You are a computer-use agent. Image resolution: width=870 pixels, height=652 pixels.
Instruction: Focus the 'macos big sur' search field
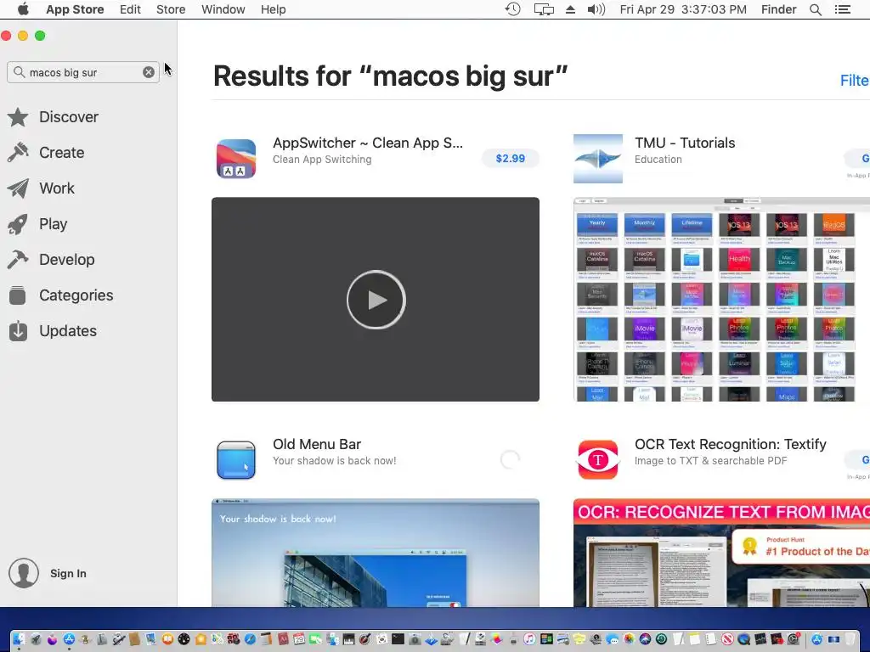tap(83, 72)
